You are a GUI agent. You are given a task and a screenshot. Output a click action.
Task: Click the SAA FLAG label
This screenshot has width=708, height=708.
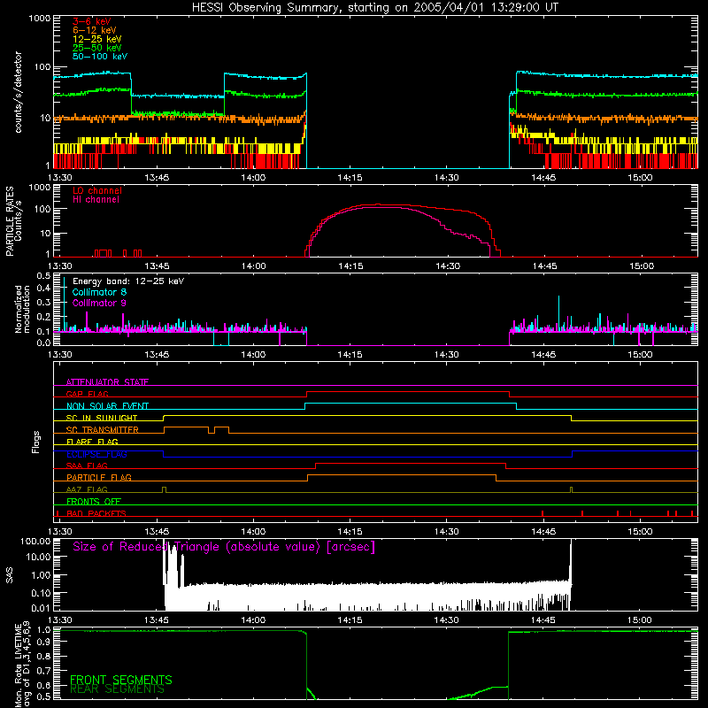point(87,466)
